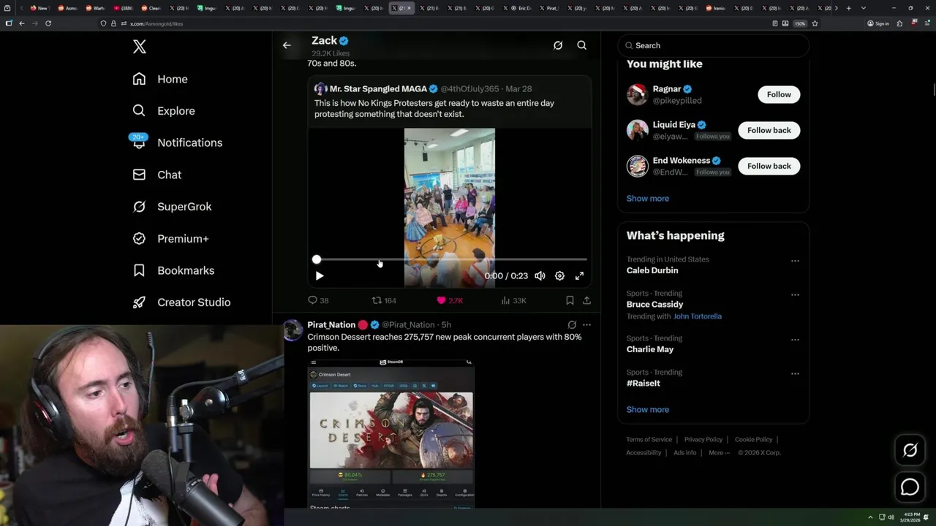Open SuperGrok in the sidebar
Screen dimensions: 936x526
(172, 207)
